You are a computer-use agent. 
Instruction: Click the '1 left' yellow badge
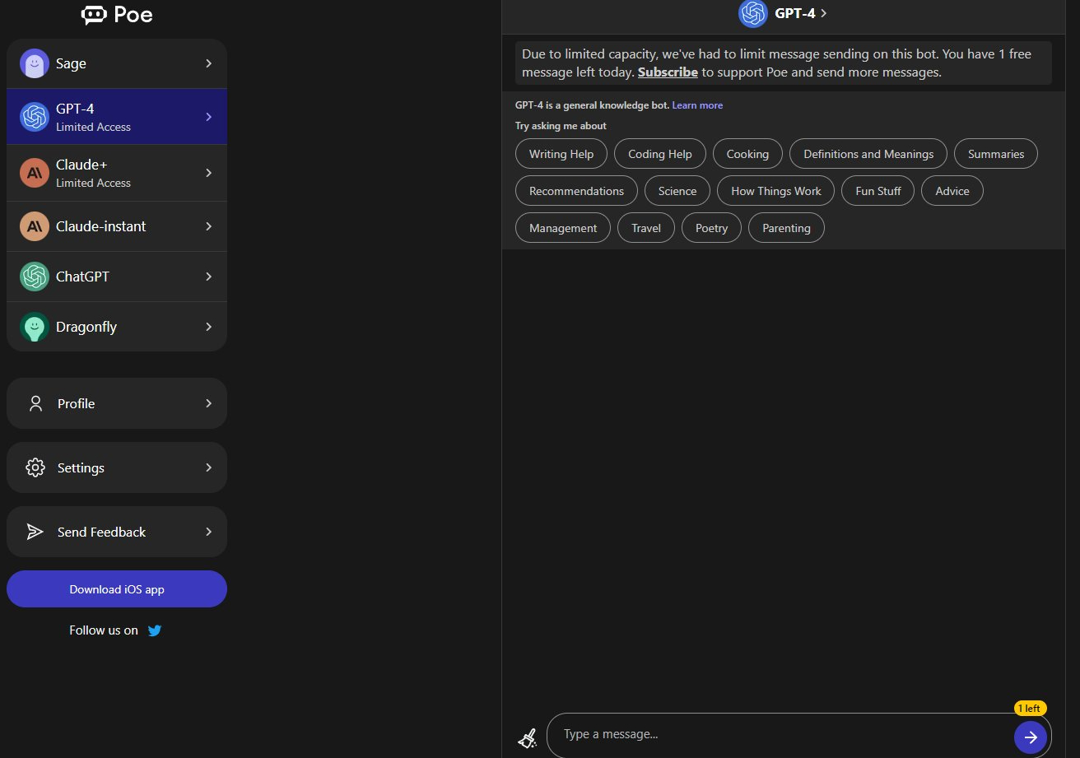pos(1030,709)
